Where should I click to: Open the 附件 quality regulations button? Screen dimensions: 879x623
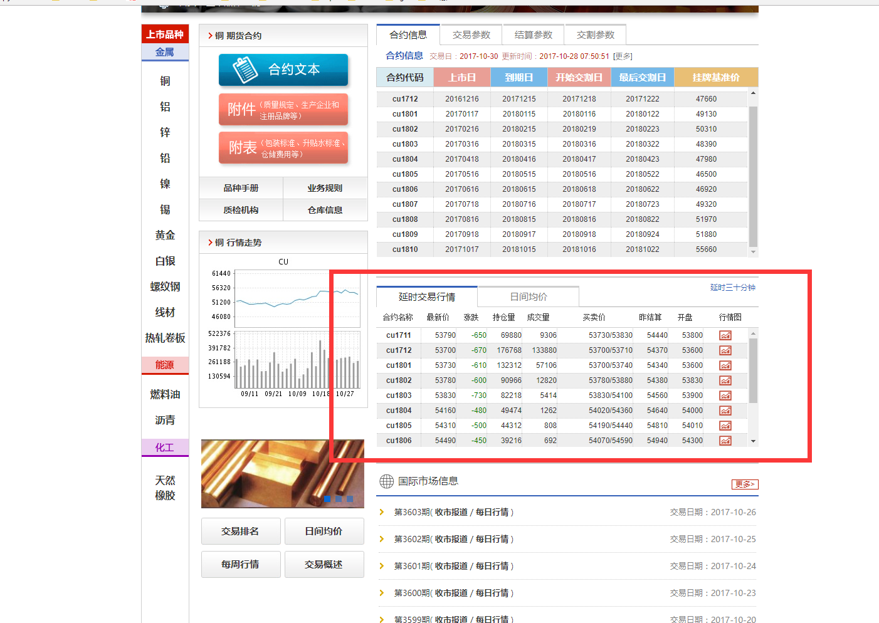click(x=283, y=110)
